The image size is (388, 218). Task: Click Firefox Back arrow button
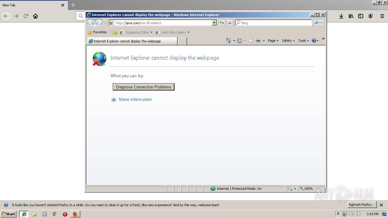[6, 16]
